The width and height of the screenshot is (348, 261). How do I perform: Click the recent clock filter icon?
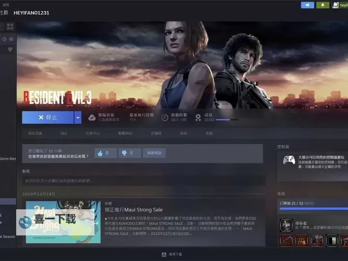point(4,39)
